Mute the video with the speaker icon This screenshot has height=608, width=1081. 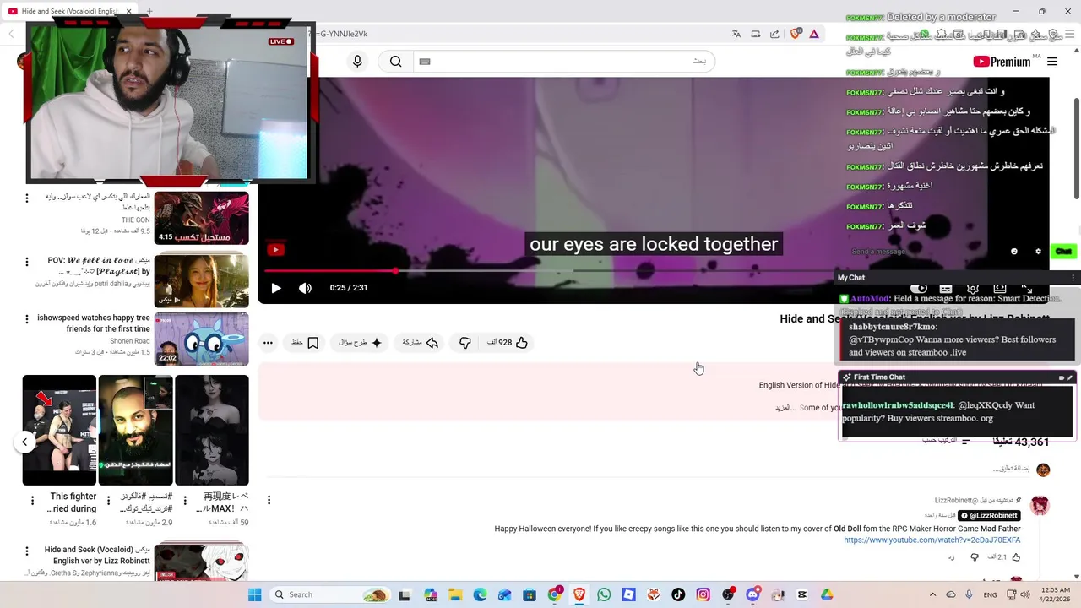click(x=305, y=288)
